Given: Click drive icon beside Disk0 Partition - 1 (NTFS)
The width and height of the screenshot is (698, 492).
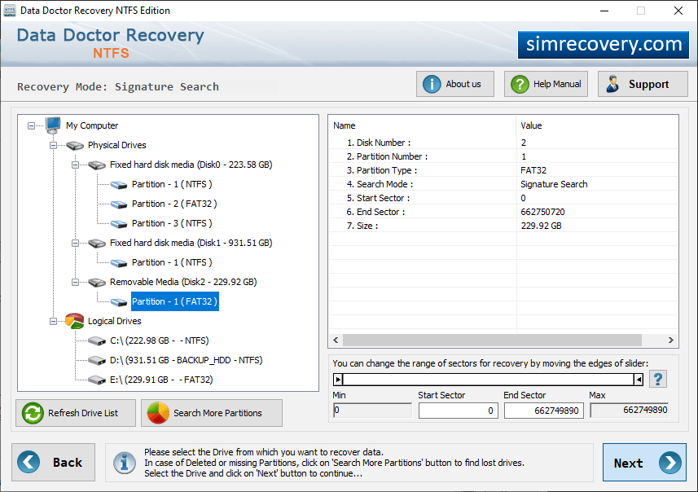Looking at the screenshot, I should coord(119,185).
